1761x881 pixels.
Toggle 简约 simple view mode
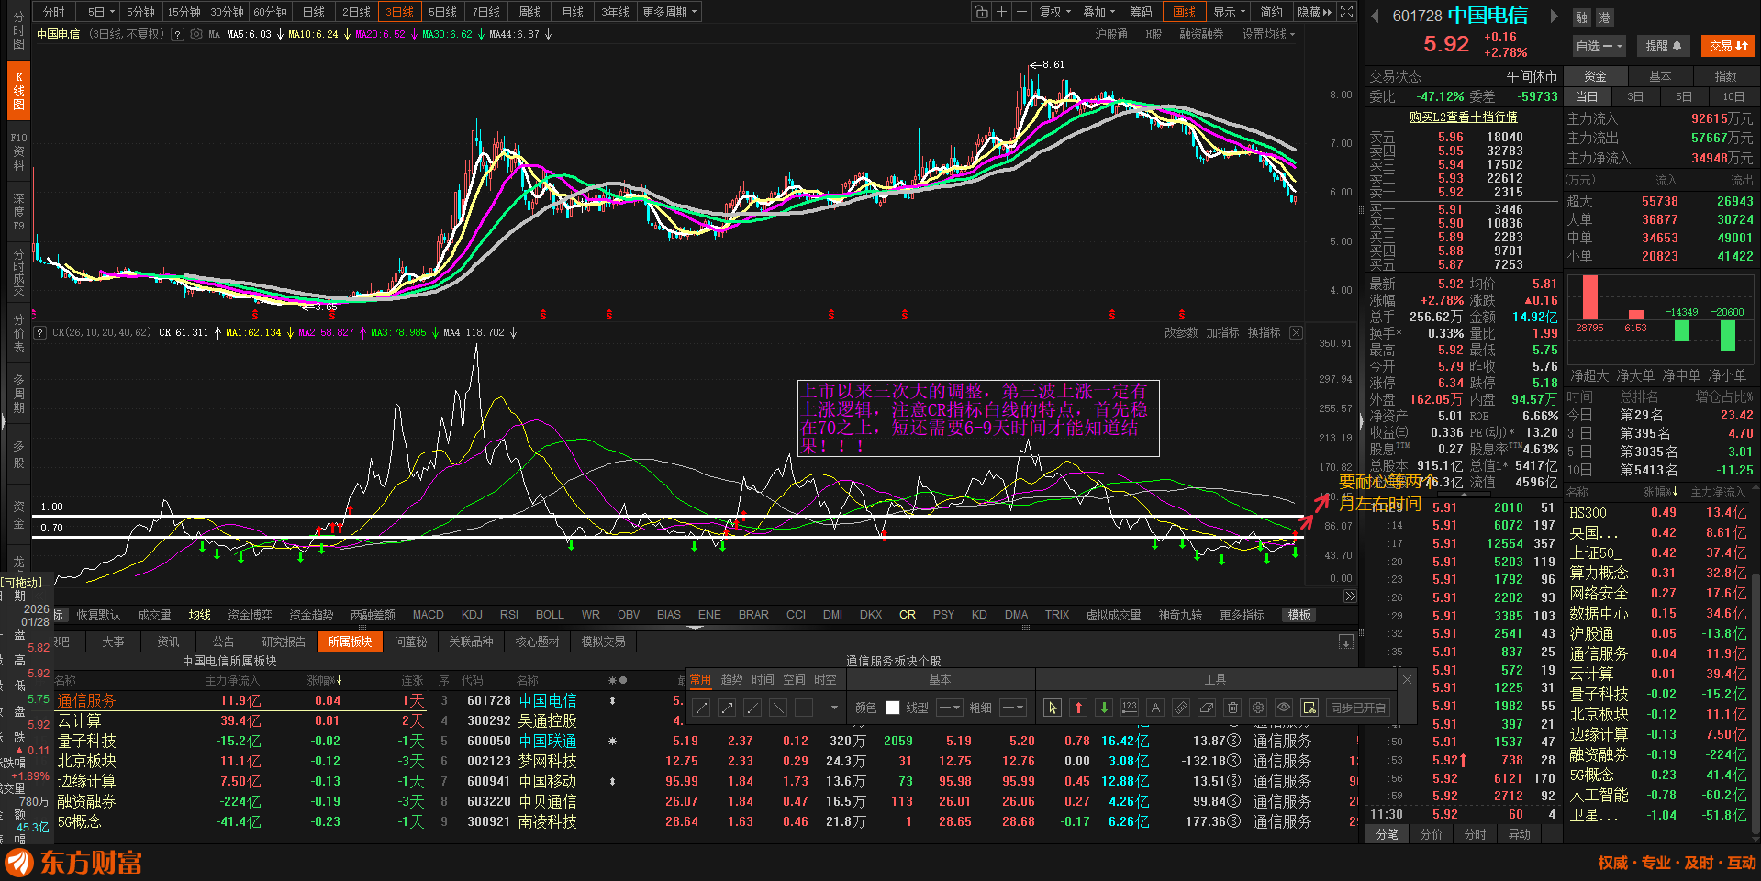1271,12
